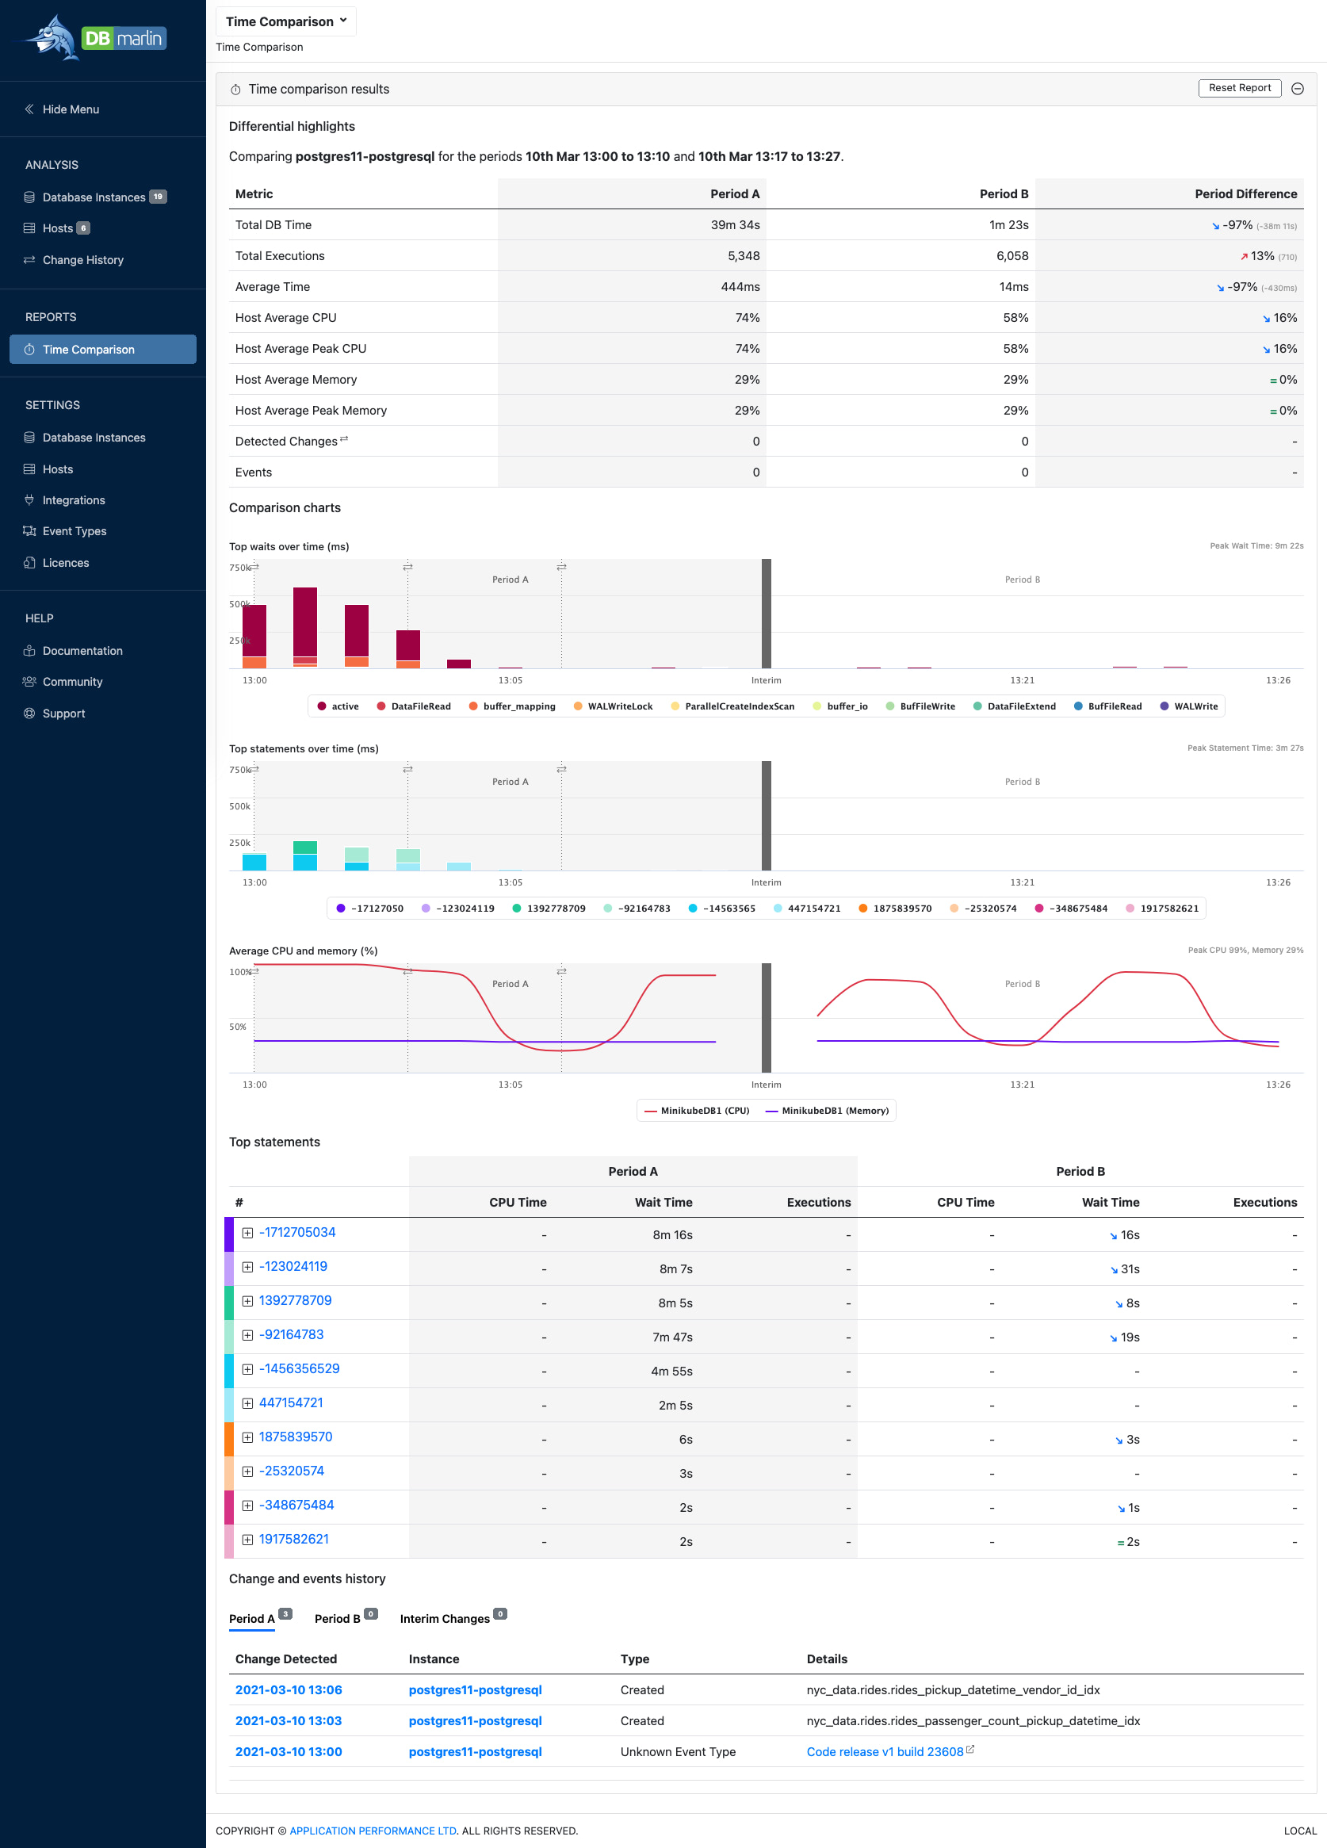
Task: Open Event Types in the sidebar
Action: (x=75, y=530)
